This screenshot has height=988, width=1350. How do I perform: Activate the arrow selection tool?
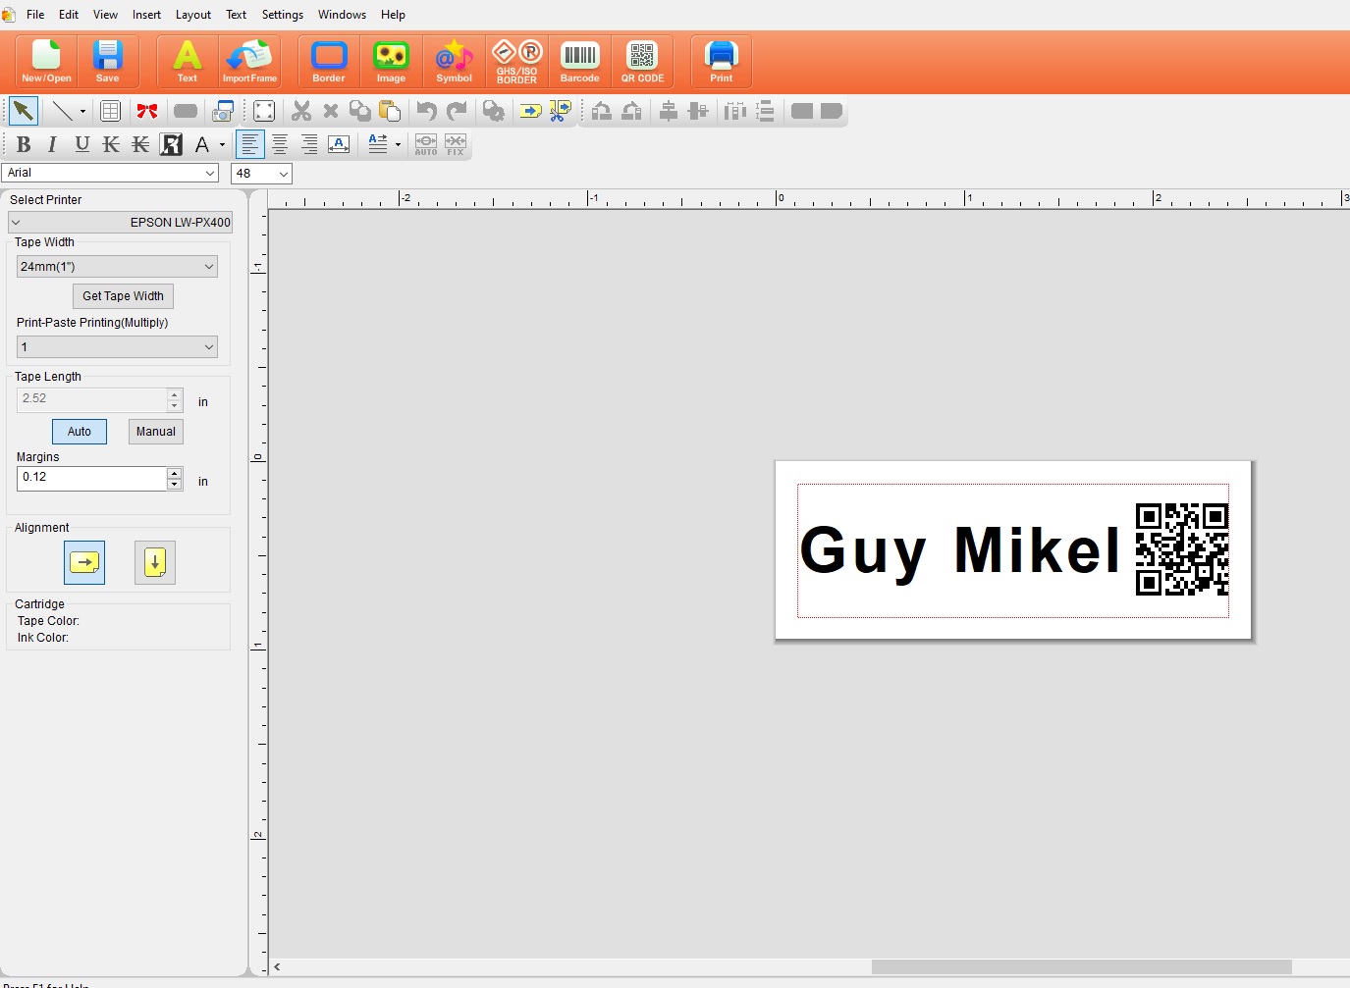(23, 112)
